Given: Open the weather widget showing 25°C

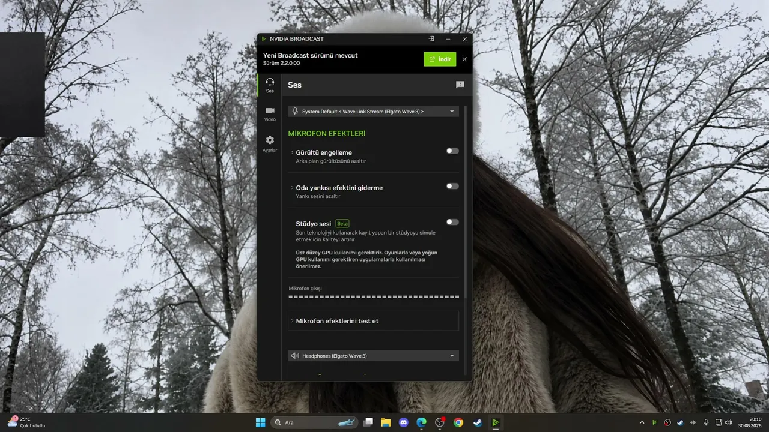Looking at the screenshot, I should click(x=27, y=422).
